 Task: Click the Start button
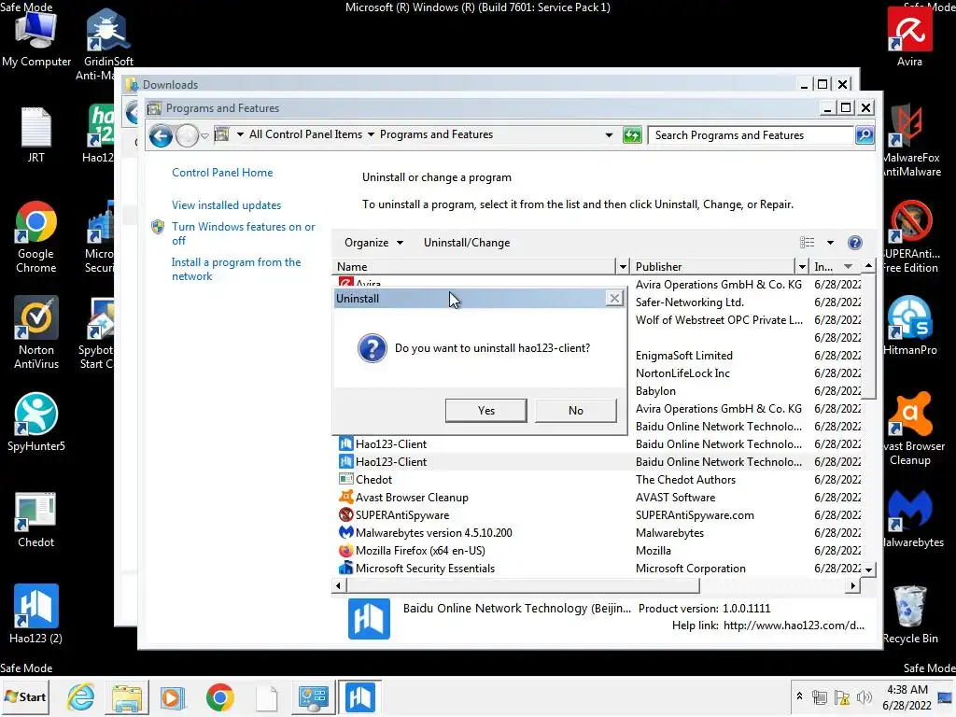(25, 696)
